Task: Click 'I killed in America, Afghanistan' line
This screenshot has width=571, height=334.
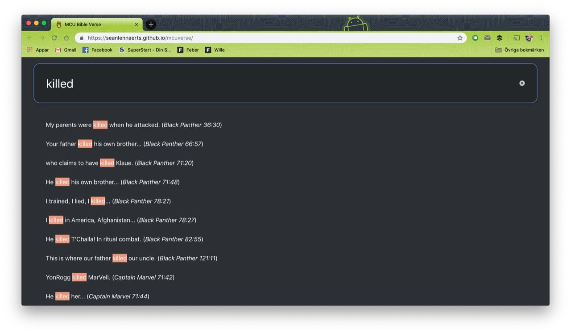Action: tap(121, 220)
